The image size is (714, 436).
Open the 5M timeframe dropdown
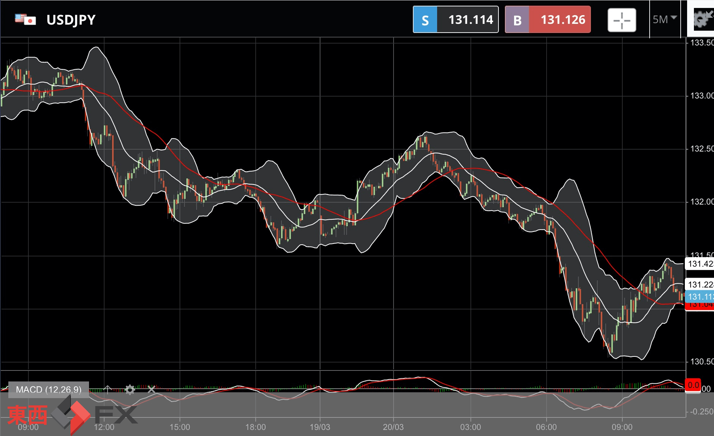664,19
